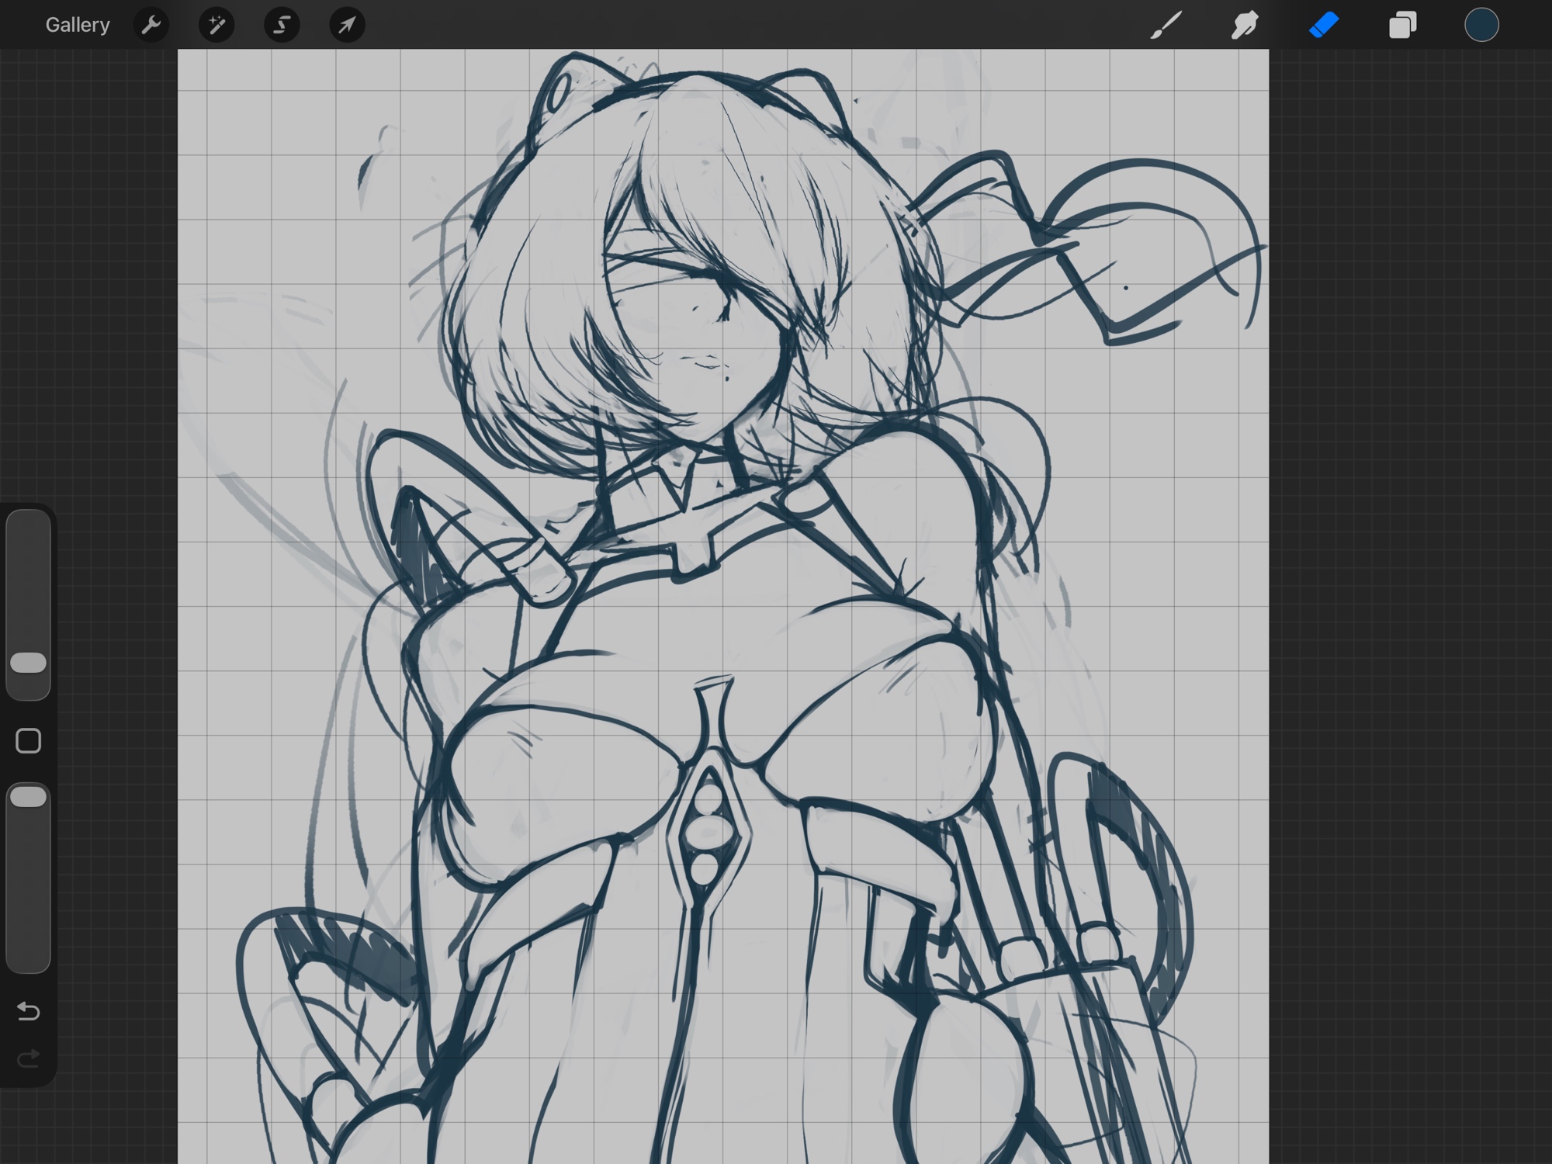This screenshot has height=1164, width=1552.
Task: Select the Smudge finger tool
Action: [1245, 25]
